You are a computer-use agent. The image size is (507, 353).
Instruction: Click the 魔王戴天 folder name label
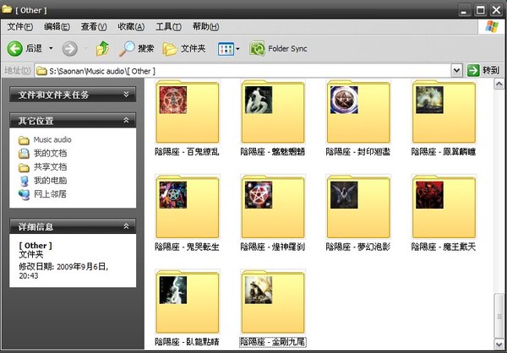444,247
